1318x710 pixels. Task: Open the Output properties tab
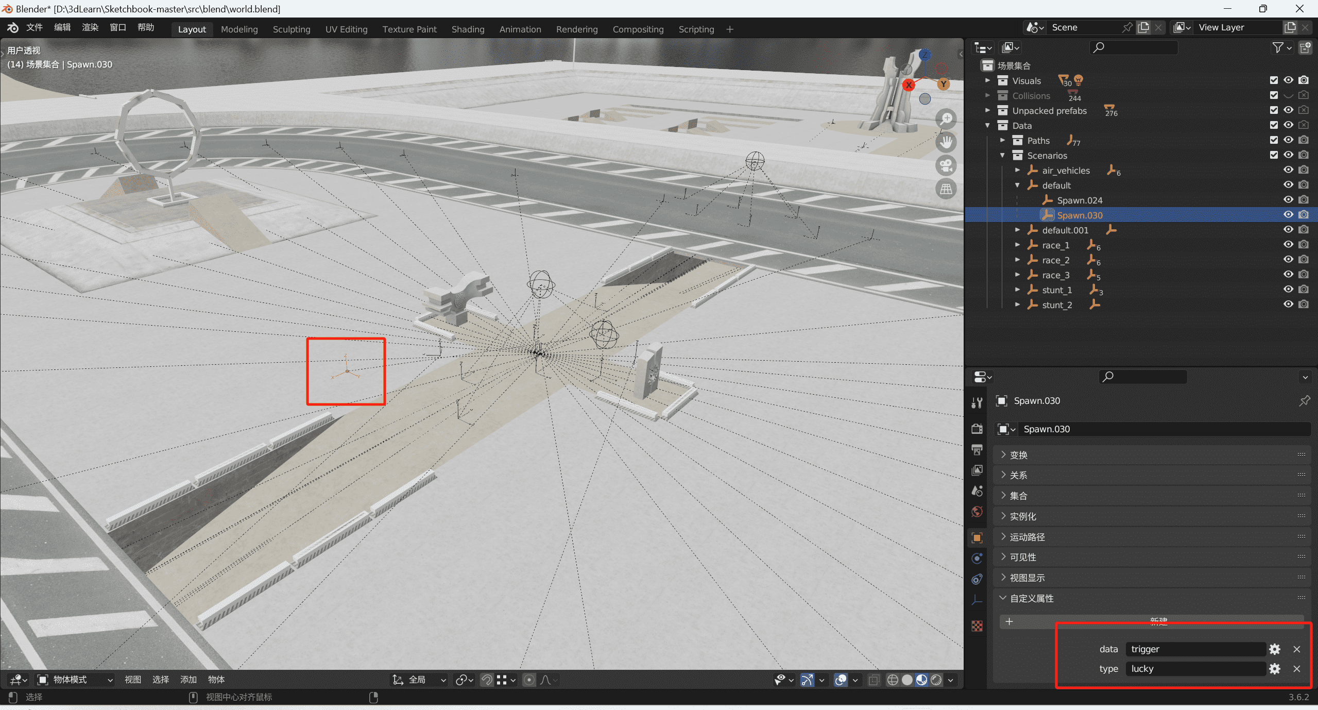pos(977,450)
